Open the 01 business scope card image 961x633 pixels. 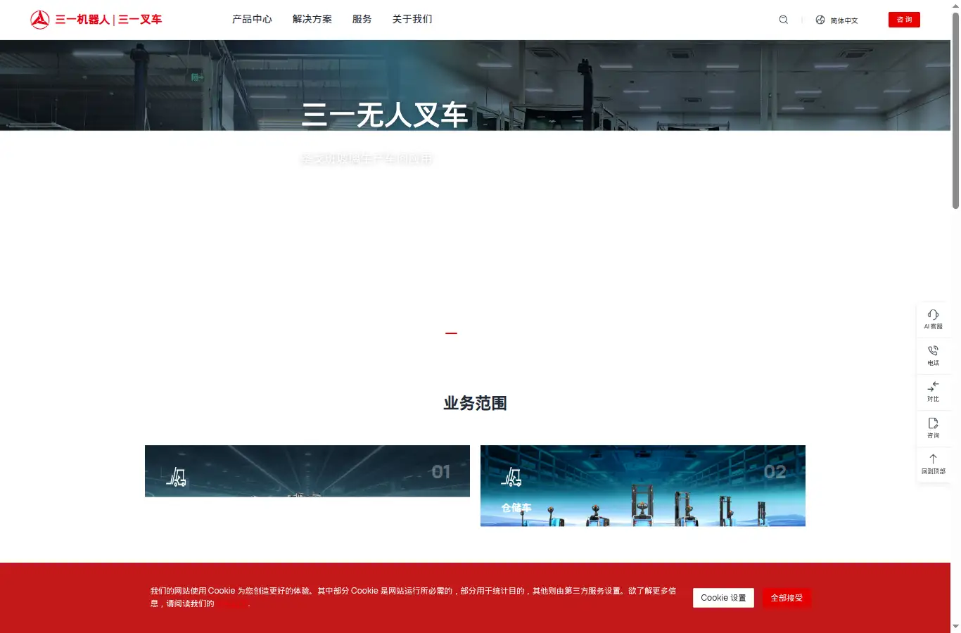coord(307,471)
